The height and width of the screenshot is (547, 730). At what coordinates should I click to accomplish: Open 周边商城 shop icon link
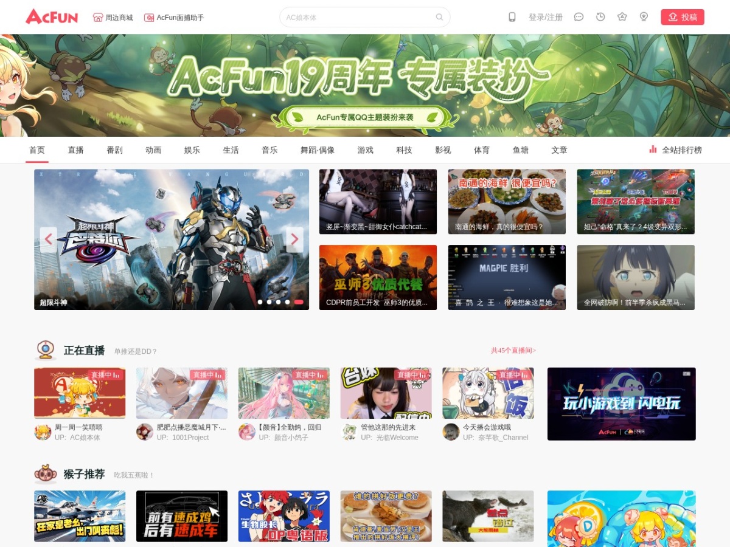pos(113,18)
